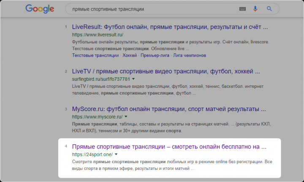Image resolution: width=304 pixels, height=182 pixels.
Task: Open the LiveTV search result title
Action: [x=166, y=71]
